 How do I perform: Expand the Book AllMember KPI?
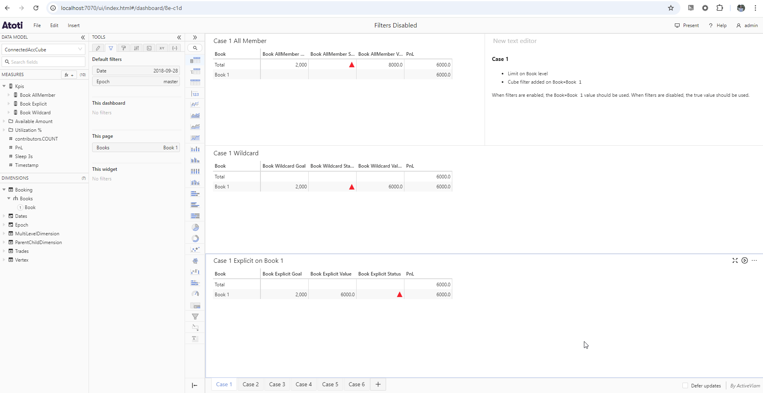click(x=9, y=95)
